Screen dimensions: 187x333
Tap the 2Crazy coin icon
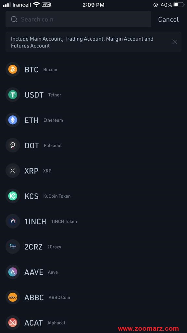[13, 246]
